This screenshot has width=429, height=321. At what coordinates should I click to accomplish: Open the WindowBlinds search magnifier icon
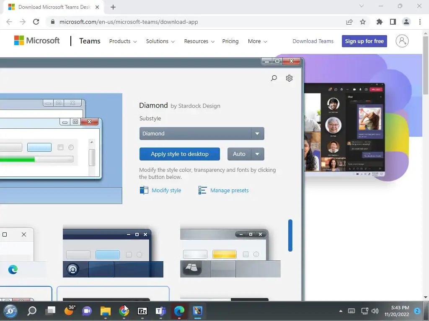tap(274, 78)
